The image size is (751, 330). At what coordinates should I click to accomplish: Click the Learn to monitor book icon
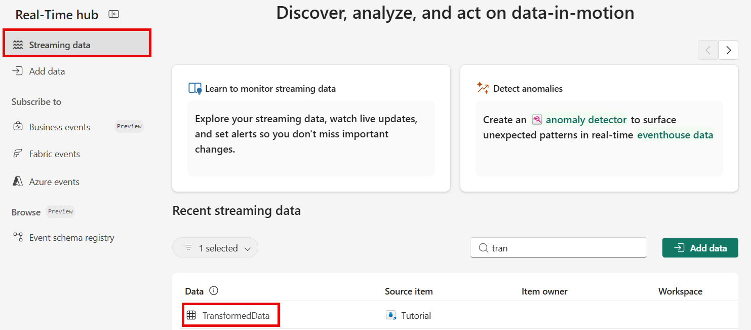pyautogui.click(x=195, y=88)
